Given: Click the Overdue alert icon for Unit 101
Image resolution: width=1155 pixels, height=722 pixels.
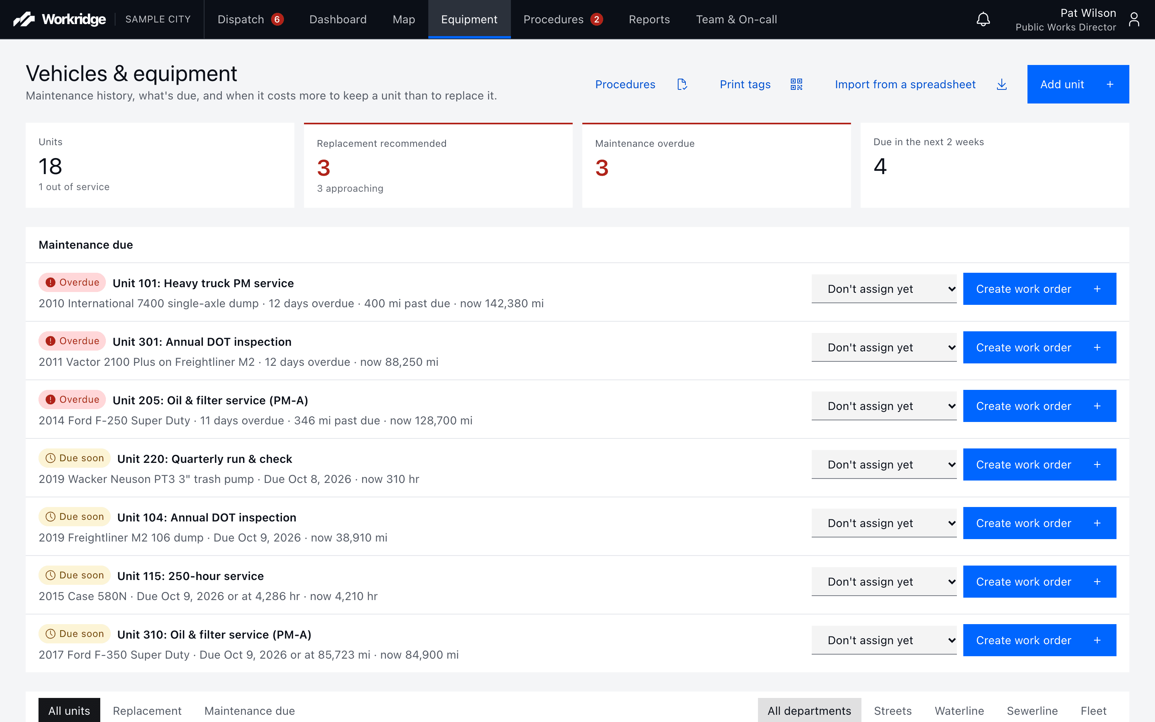Looking at the screenshot, I should tap(51, 283).
